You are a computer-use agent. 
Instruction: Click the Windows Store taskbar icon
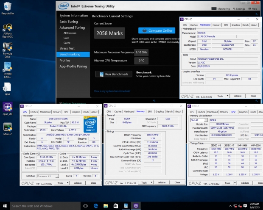coord(116,206)
